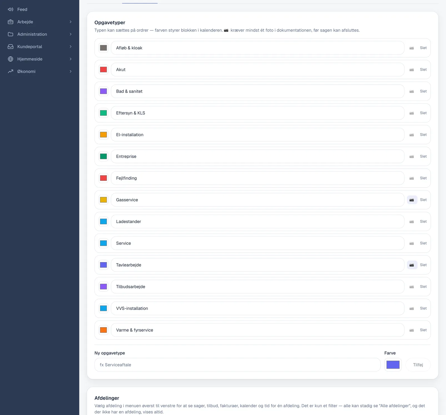Edit the Ladestander name field
Screen dimensions: 446x415
(258, 222)
